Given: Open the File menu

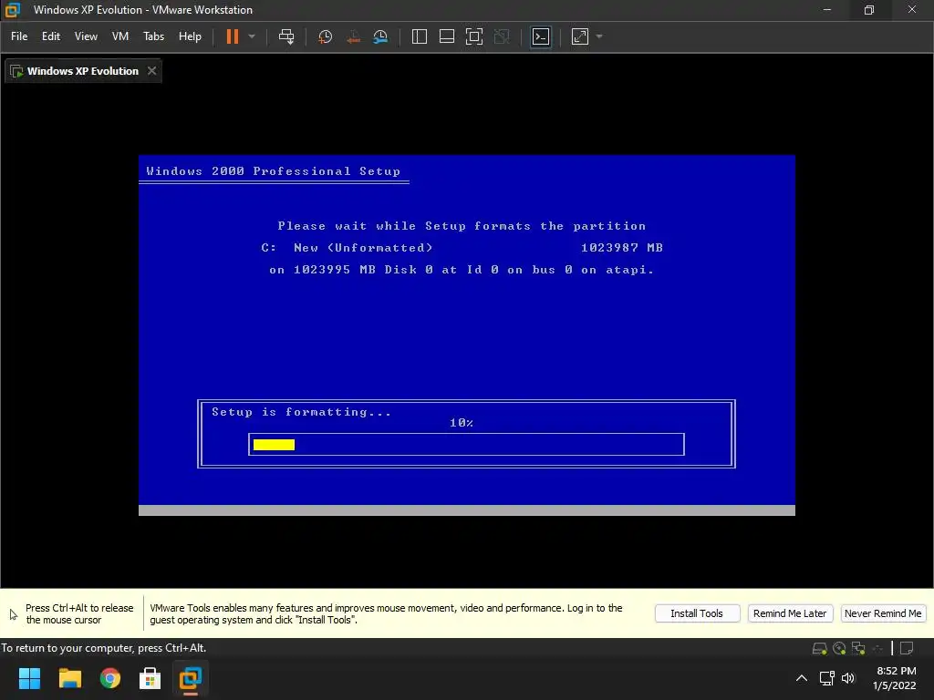Looking at the screenshot, I should [x=19, y=36].
